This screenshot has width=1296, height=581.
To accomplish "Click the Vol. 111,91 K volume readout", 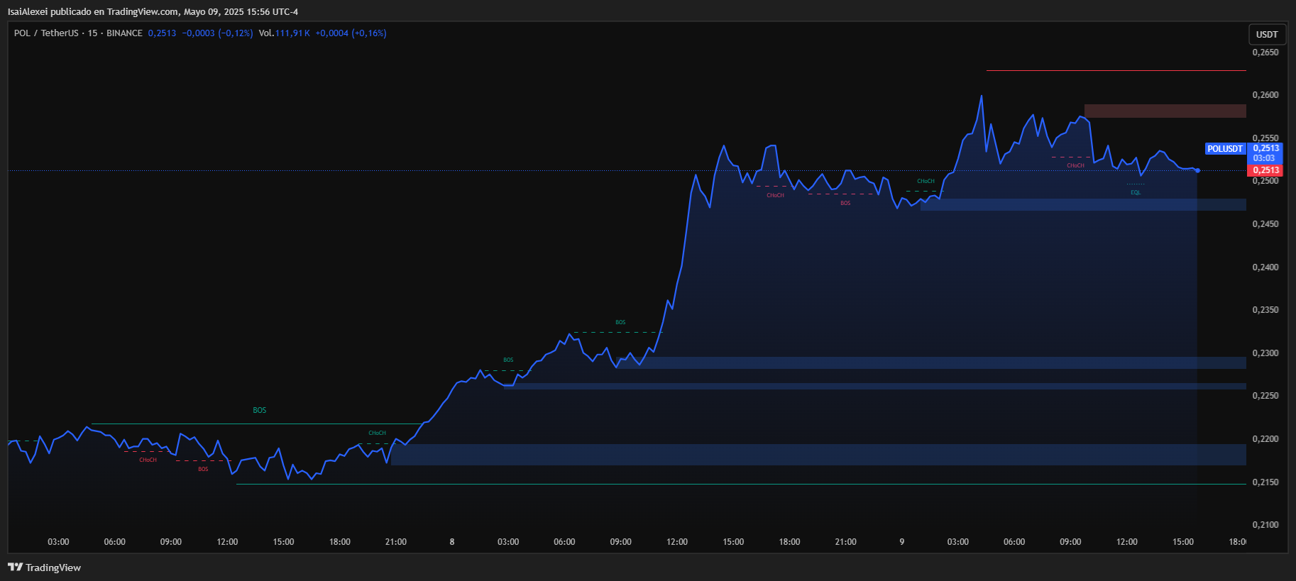I will (284, 33).
